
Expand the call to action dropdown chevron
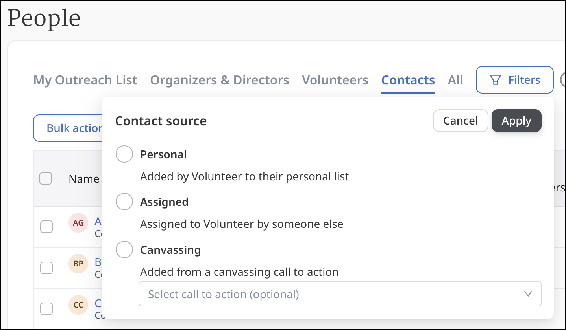528,294
